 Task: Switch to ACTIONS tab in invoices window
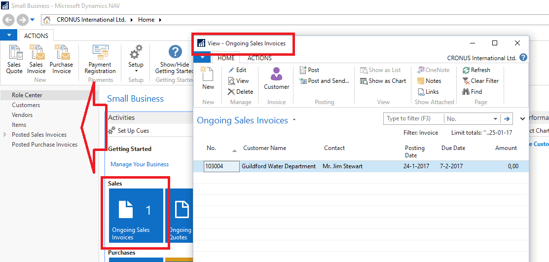click(259, 58)
